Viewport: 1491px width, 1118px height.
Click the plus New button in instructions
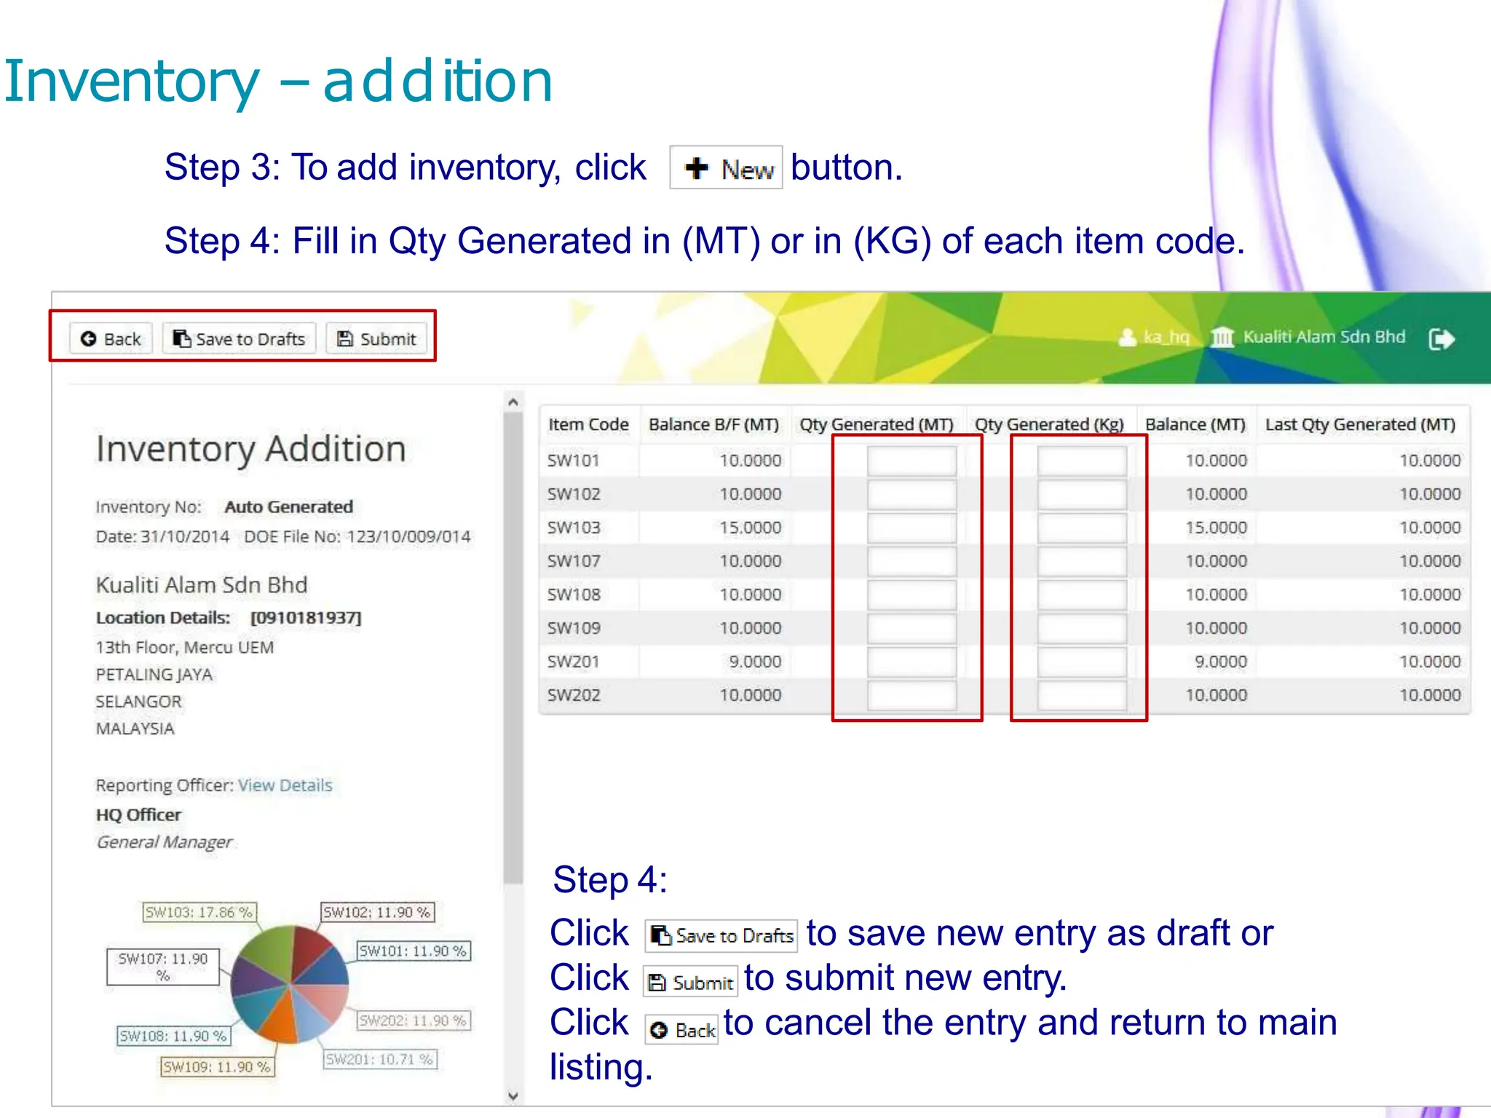(x=726, y=168)
